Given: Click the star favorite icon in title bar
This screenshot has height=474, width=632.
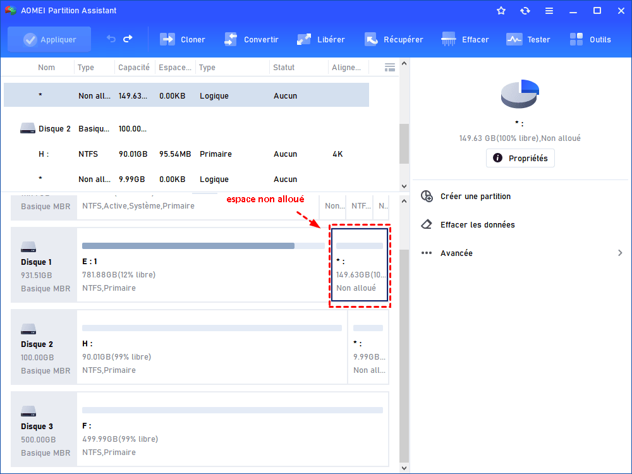Looking at the screenshot, I should tap(501, 11).
